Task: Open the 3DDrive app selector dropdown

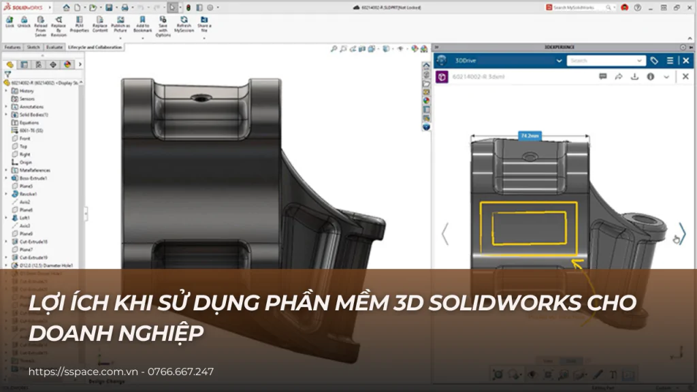Action: tap(559, 61)
